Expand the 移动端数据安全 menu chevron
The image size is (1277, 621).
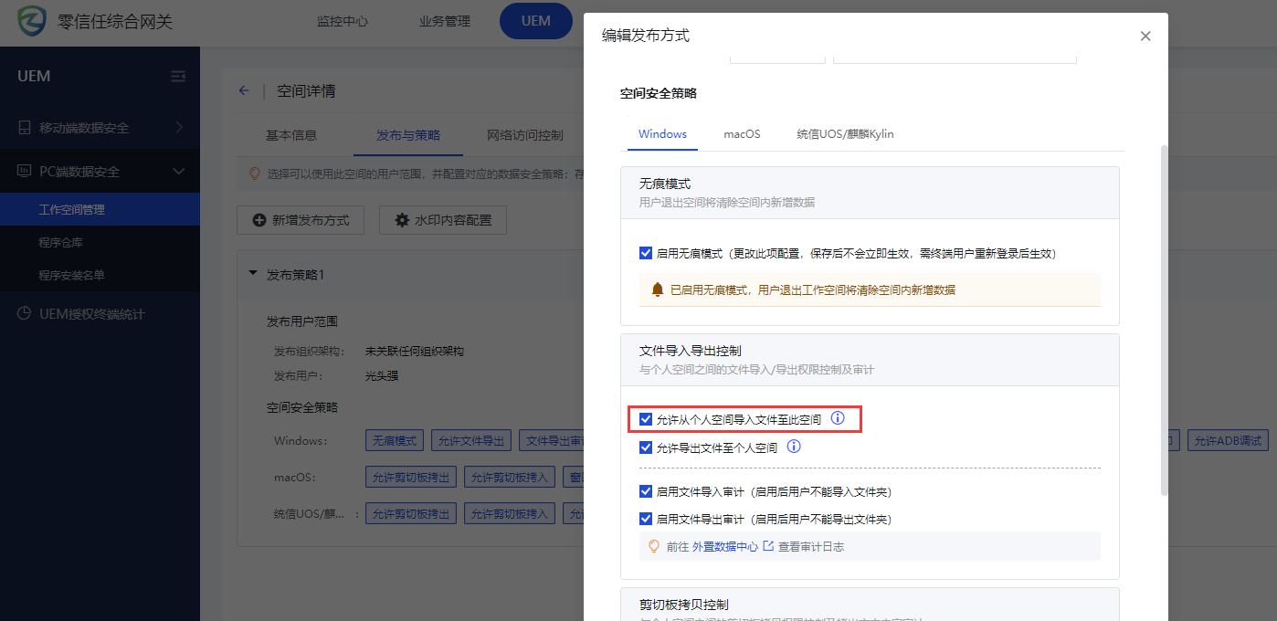[x=179, y=127]
